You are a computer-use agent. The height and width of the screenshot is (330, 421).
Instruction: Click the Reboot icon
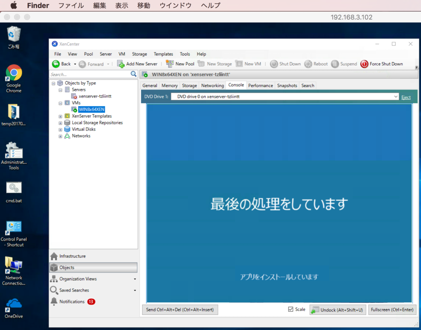[x=308, y=64]
